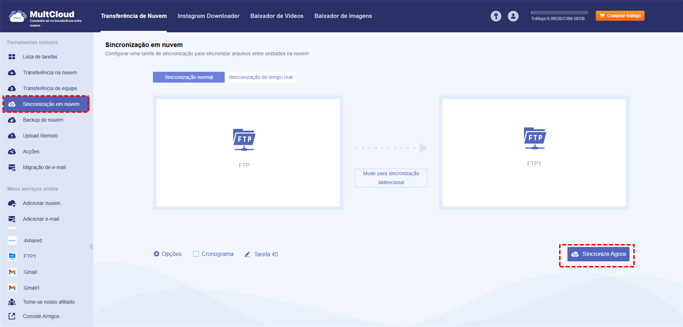Click Migração de e-mail icon

[12, 167]
